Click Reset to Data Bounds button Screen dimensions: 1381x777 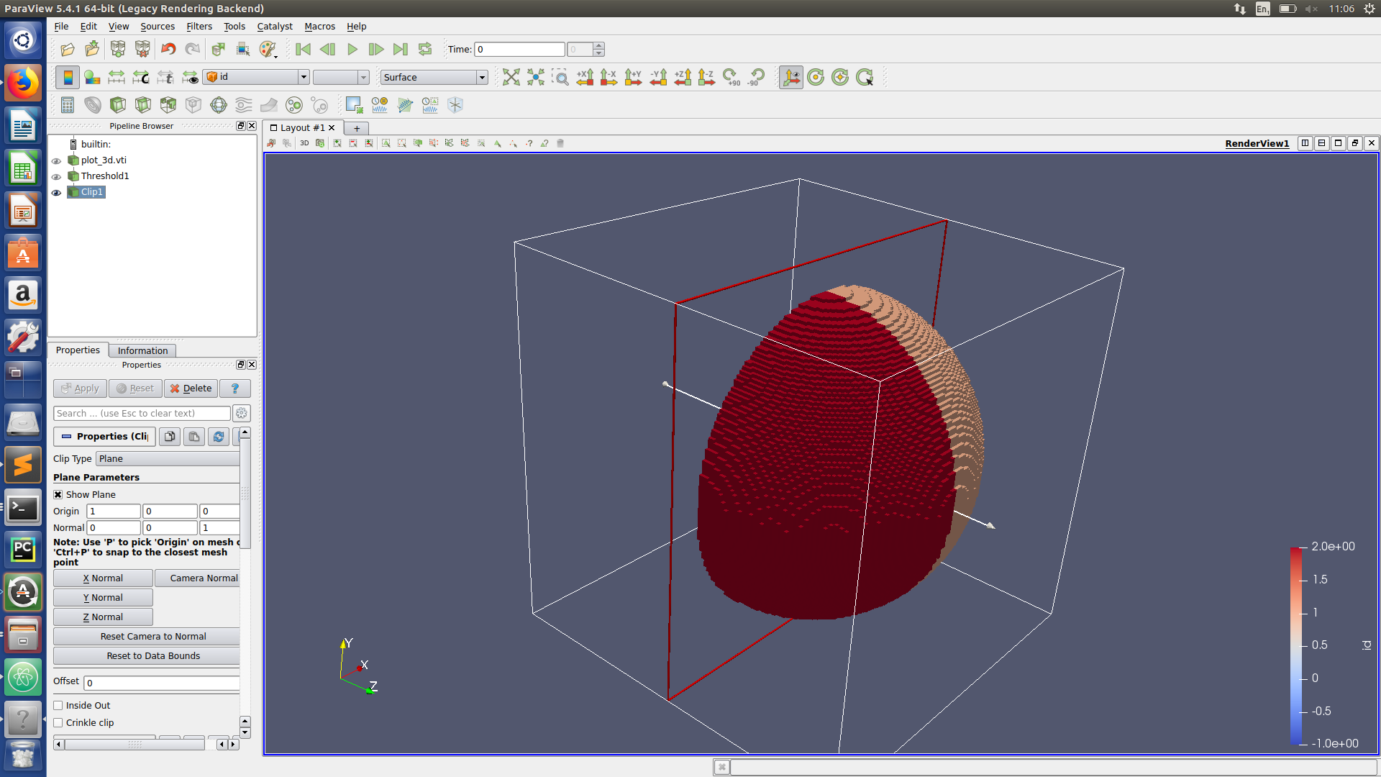[x=153, y=656]
